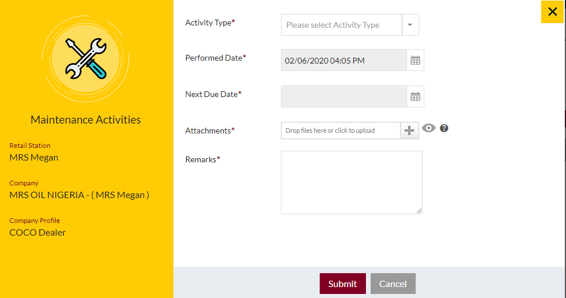Cancel the maintenance activity form

point(393,284)
